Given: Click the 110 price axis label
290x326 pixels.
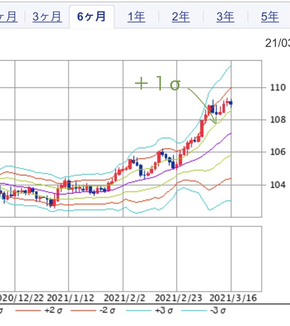Looking at the screenshot, I should coord(278,88).
